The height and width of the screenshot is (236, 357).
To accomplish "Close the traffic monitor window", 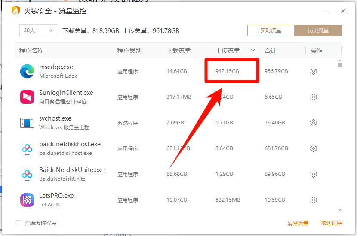I will pyautogui.click(x=343, y=11).
